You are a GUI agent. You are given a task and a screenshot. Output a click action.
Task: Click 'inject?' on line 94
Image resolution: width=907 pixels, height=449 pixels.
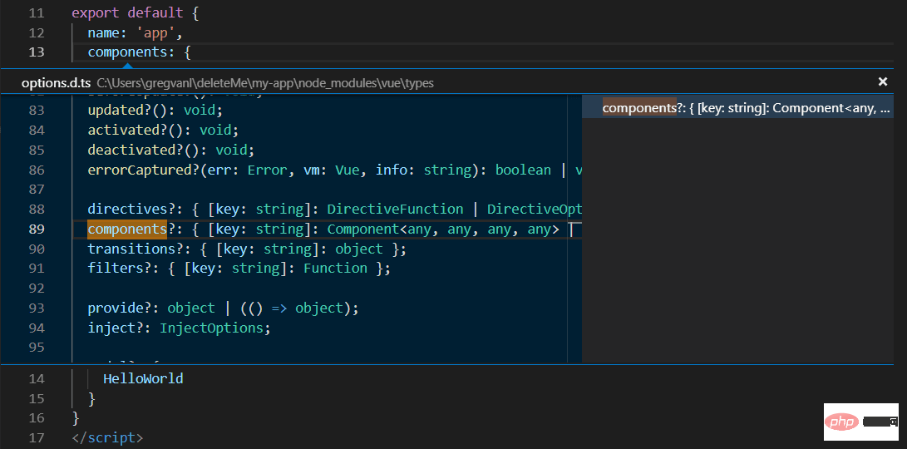tap(116, 328)
